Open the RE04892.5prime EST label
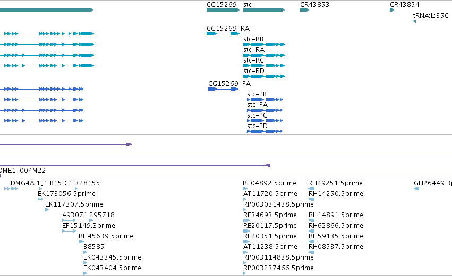The height and width of the screenshot is (276, 452). (x=269, y=183)
